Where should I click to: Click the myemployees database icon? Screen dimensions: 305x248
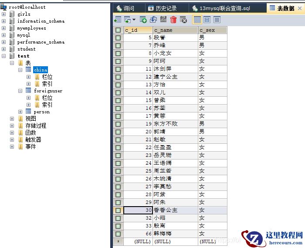(x=12, y=28)
